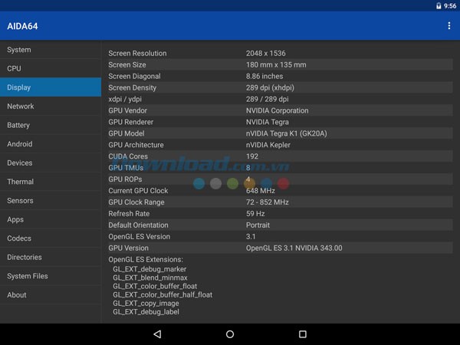This screenshot has height=345, width=460.
Task: Open the three-dot overflow menu
Action: (x=449, y=26)
